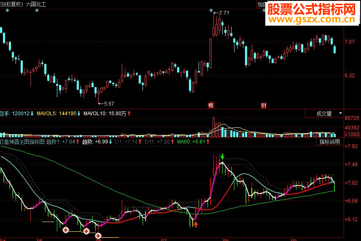Open the 成交量 indicator dropdown
This screenshot has height=241, width=361.
pos(324,114)
